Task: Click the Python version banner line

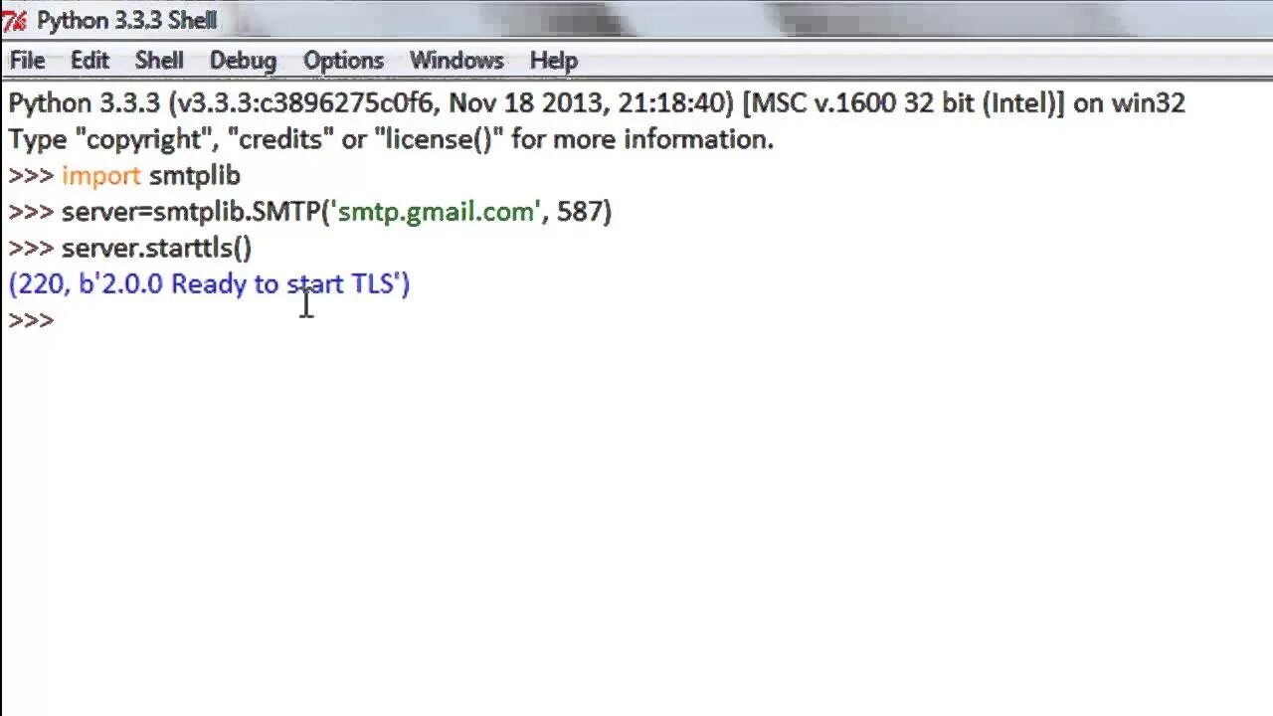Action: pyautogui.click(x=597, y=103)
